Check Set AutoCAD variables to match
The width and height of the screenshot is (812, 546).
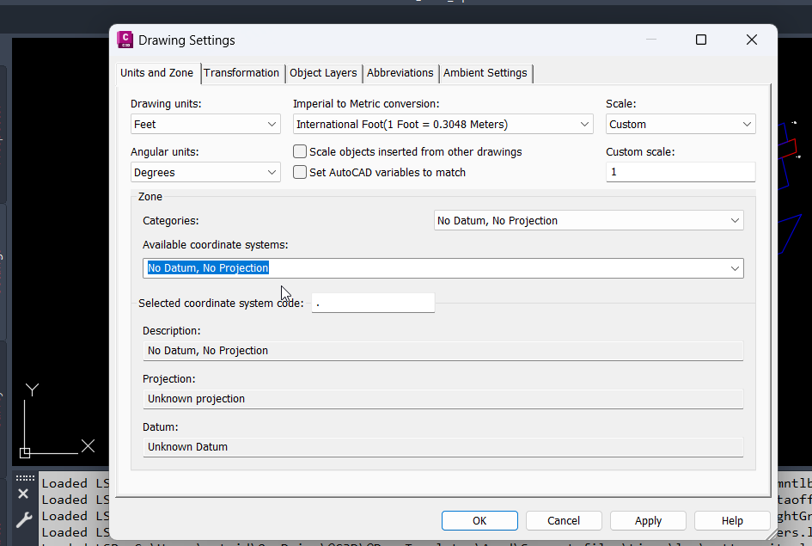tap(300, 172)
